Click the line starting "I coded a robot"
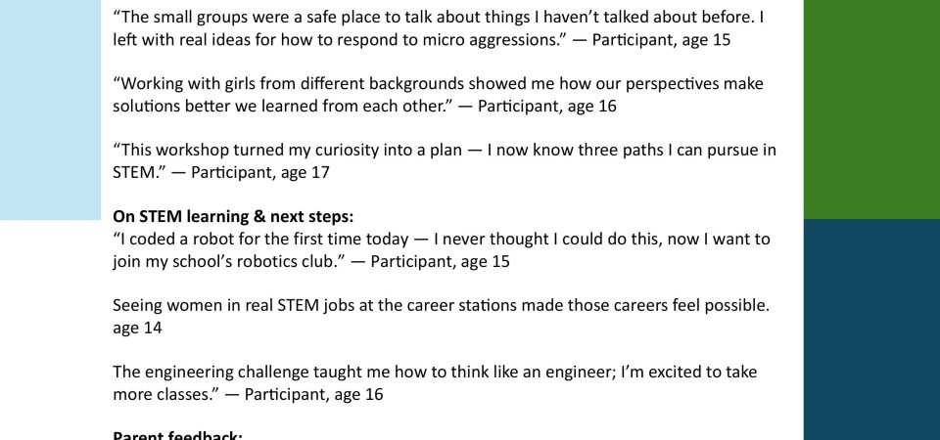 point(294,239)
